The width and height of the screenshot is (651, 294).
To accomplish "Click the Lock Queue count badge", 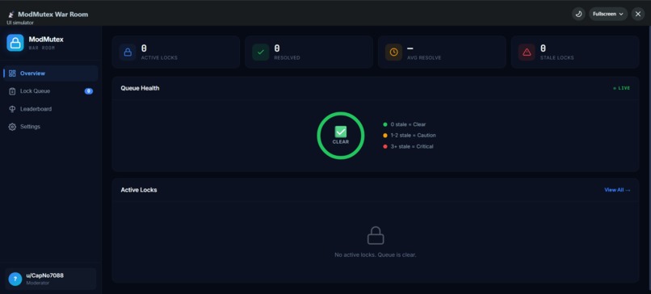I will tap(89, 91).
